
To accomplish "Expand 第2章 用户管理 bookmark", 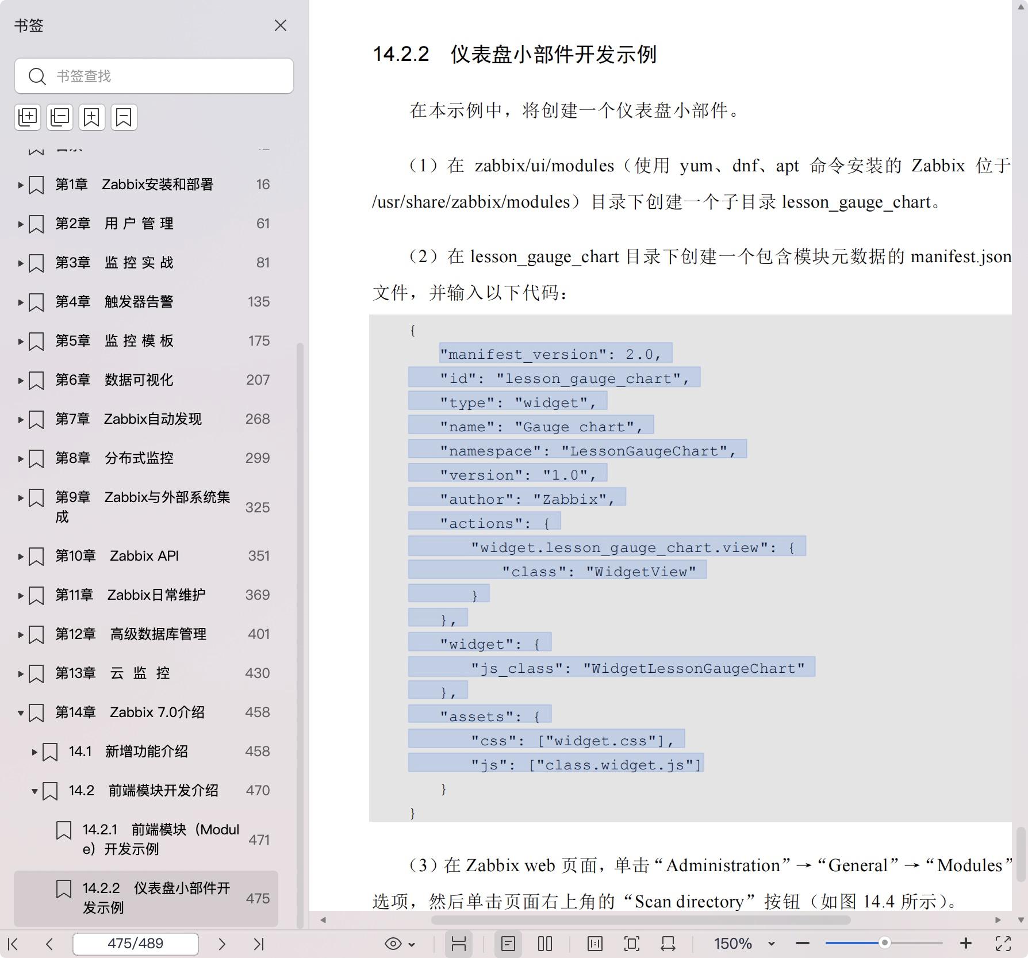I will [21, 224].
